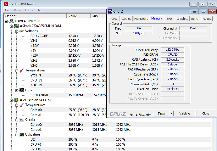Open the About tab in CPU-Z
Image resolution: width=217 pixels, height=151 pixels.
click(207, 19)
